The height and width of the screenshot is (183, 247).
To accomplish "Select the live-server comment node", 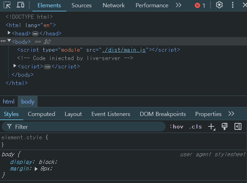I will click(75, 58).
